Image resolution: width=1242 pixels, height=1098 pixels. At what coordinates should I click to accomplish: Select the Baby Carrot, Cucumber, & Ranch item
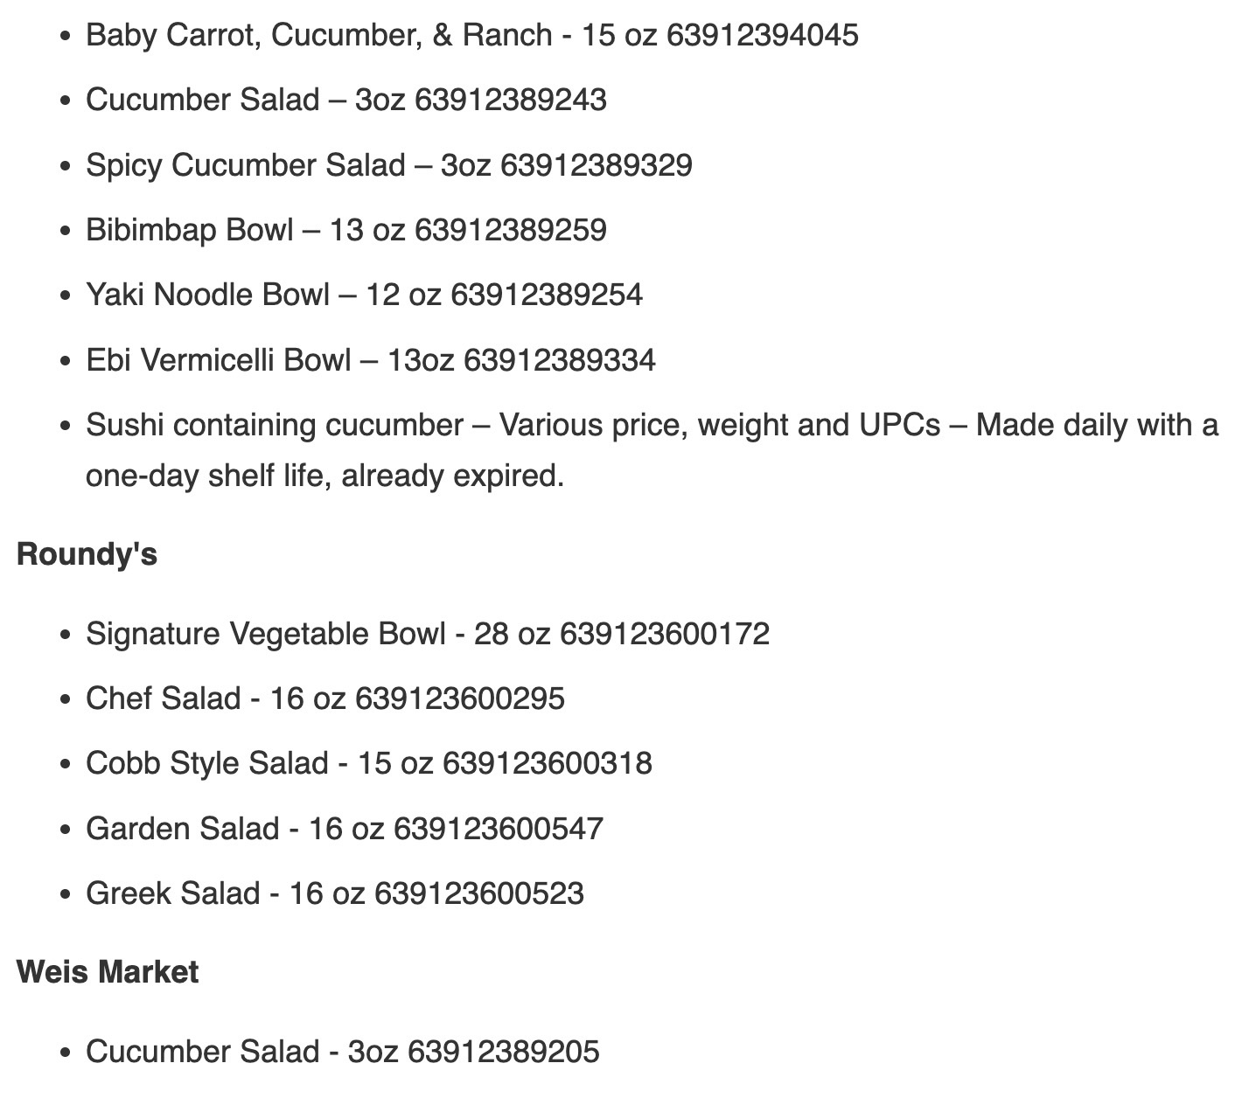[x=472, y=35]
